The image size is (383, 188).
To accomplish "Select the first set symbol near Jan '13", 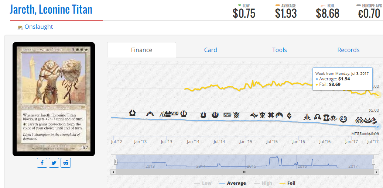I will click(132, 113).
